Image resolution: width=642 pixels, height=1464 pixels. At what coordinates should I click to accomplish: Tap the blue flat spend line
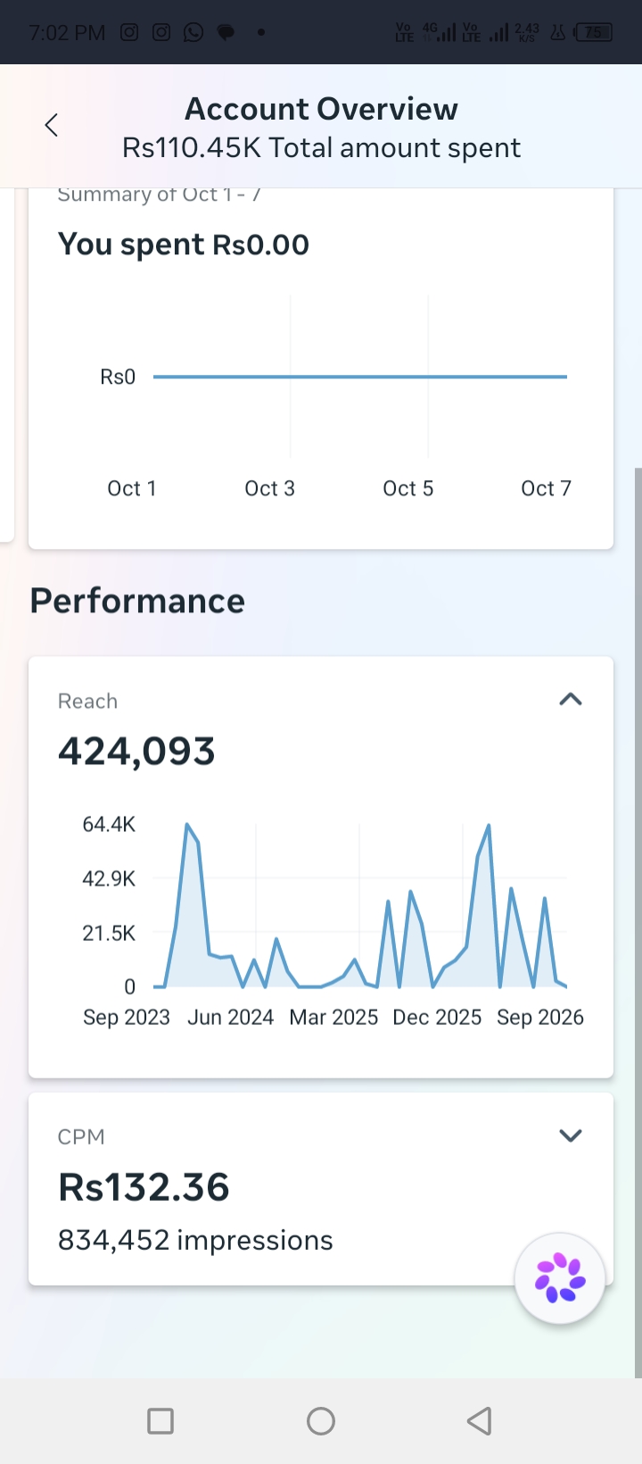[360, 377]
